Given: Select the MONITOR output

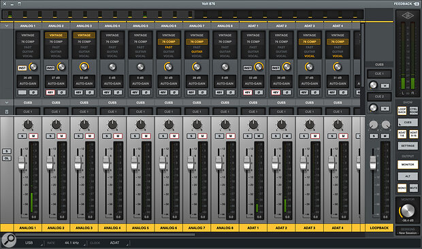Looking at the screenshot, I should coord(408,164).
